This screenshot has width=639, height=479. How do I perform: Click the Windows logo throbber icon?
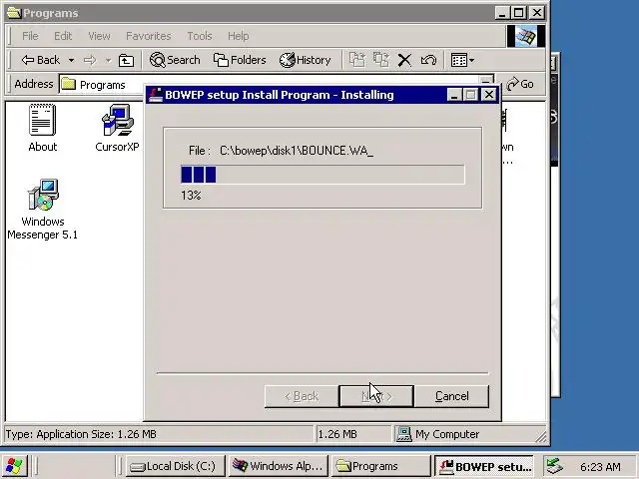[525, 36]
